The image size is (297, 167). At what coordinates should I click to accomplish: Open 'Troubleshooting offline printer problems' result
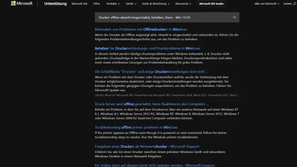136,127
